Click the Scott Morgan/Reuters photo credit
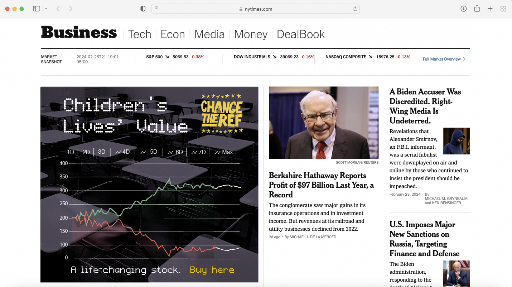Screen dimensions: 512x287 pos(357,163)
